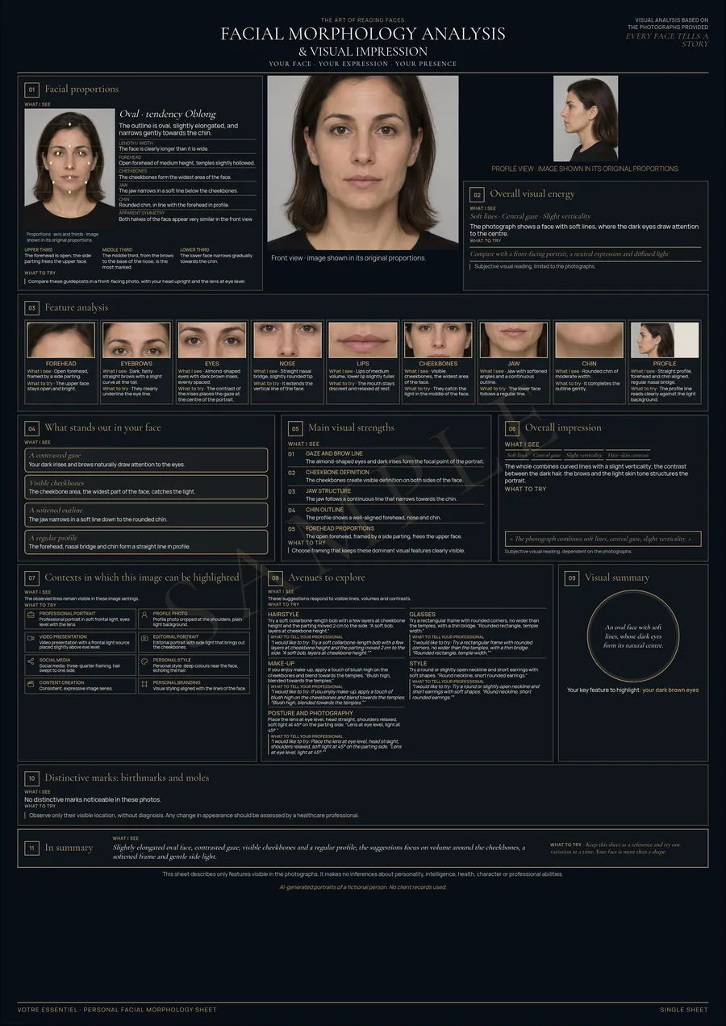Click the 02 badge next to Overall visual energy
The image size is (726, 1026).
pos(477,194)
